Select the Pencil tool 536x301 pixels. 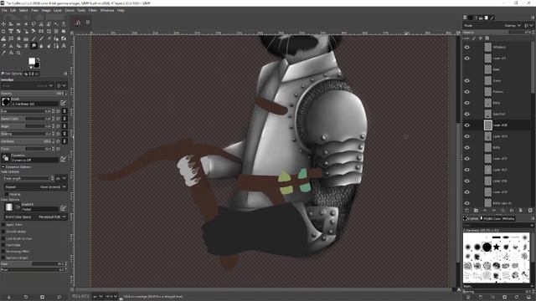tap(33, 39)
